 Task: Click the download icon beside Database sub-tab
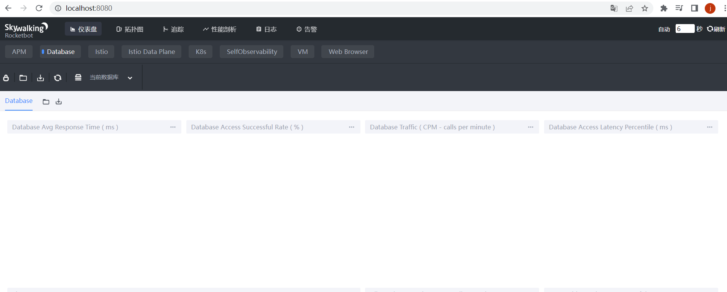[x=59, y=101]
